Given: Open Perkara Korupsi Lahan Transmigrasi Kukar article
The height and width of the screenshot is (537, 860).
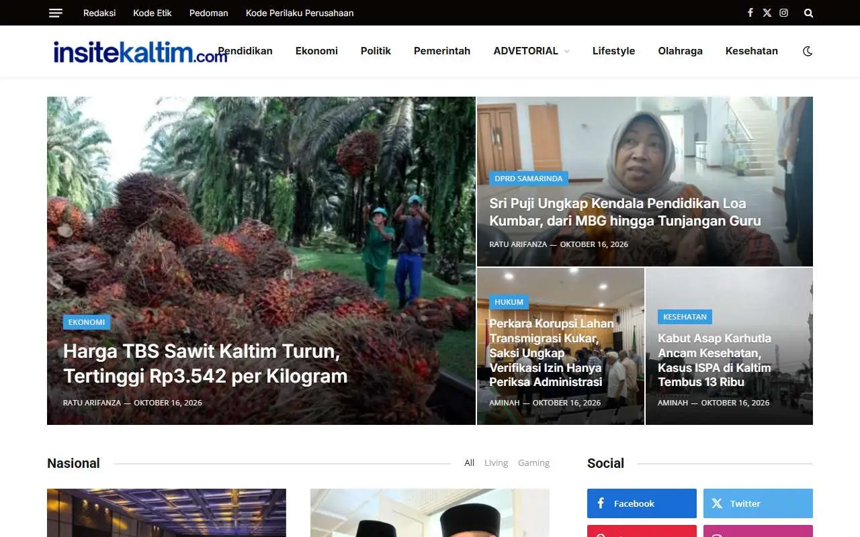Looking at the screenshot, I should [x=552, y=352].
